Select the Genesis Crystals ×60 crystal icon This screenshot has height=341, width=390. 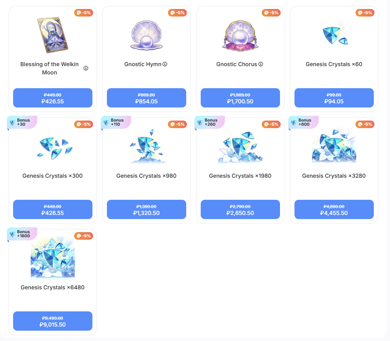[335, 35]
